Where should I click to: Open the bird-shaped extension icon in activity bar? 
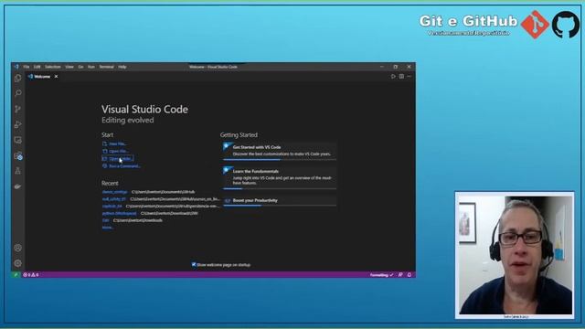point(17,186)
